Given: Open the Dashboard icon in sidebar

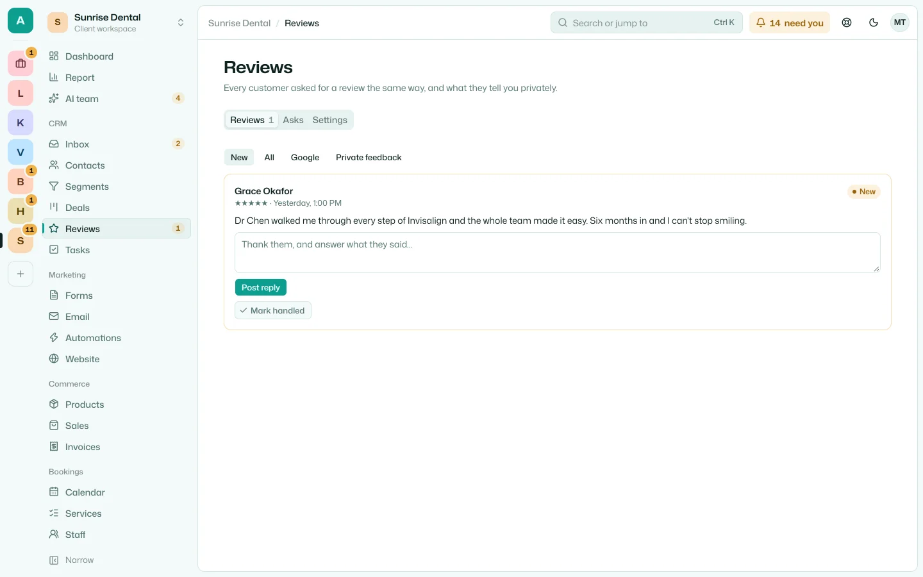Looking at the screenshot, I should (x=54, y=56).
